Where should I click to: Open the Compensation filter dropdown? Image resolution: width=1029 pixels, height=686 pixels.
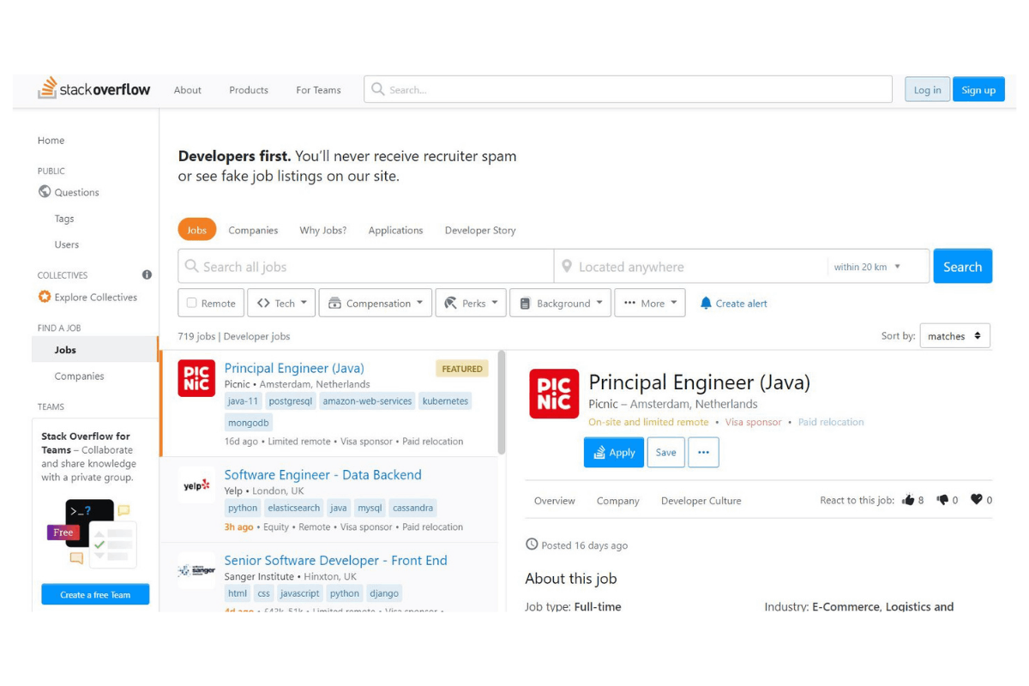click(375, 304)
